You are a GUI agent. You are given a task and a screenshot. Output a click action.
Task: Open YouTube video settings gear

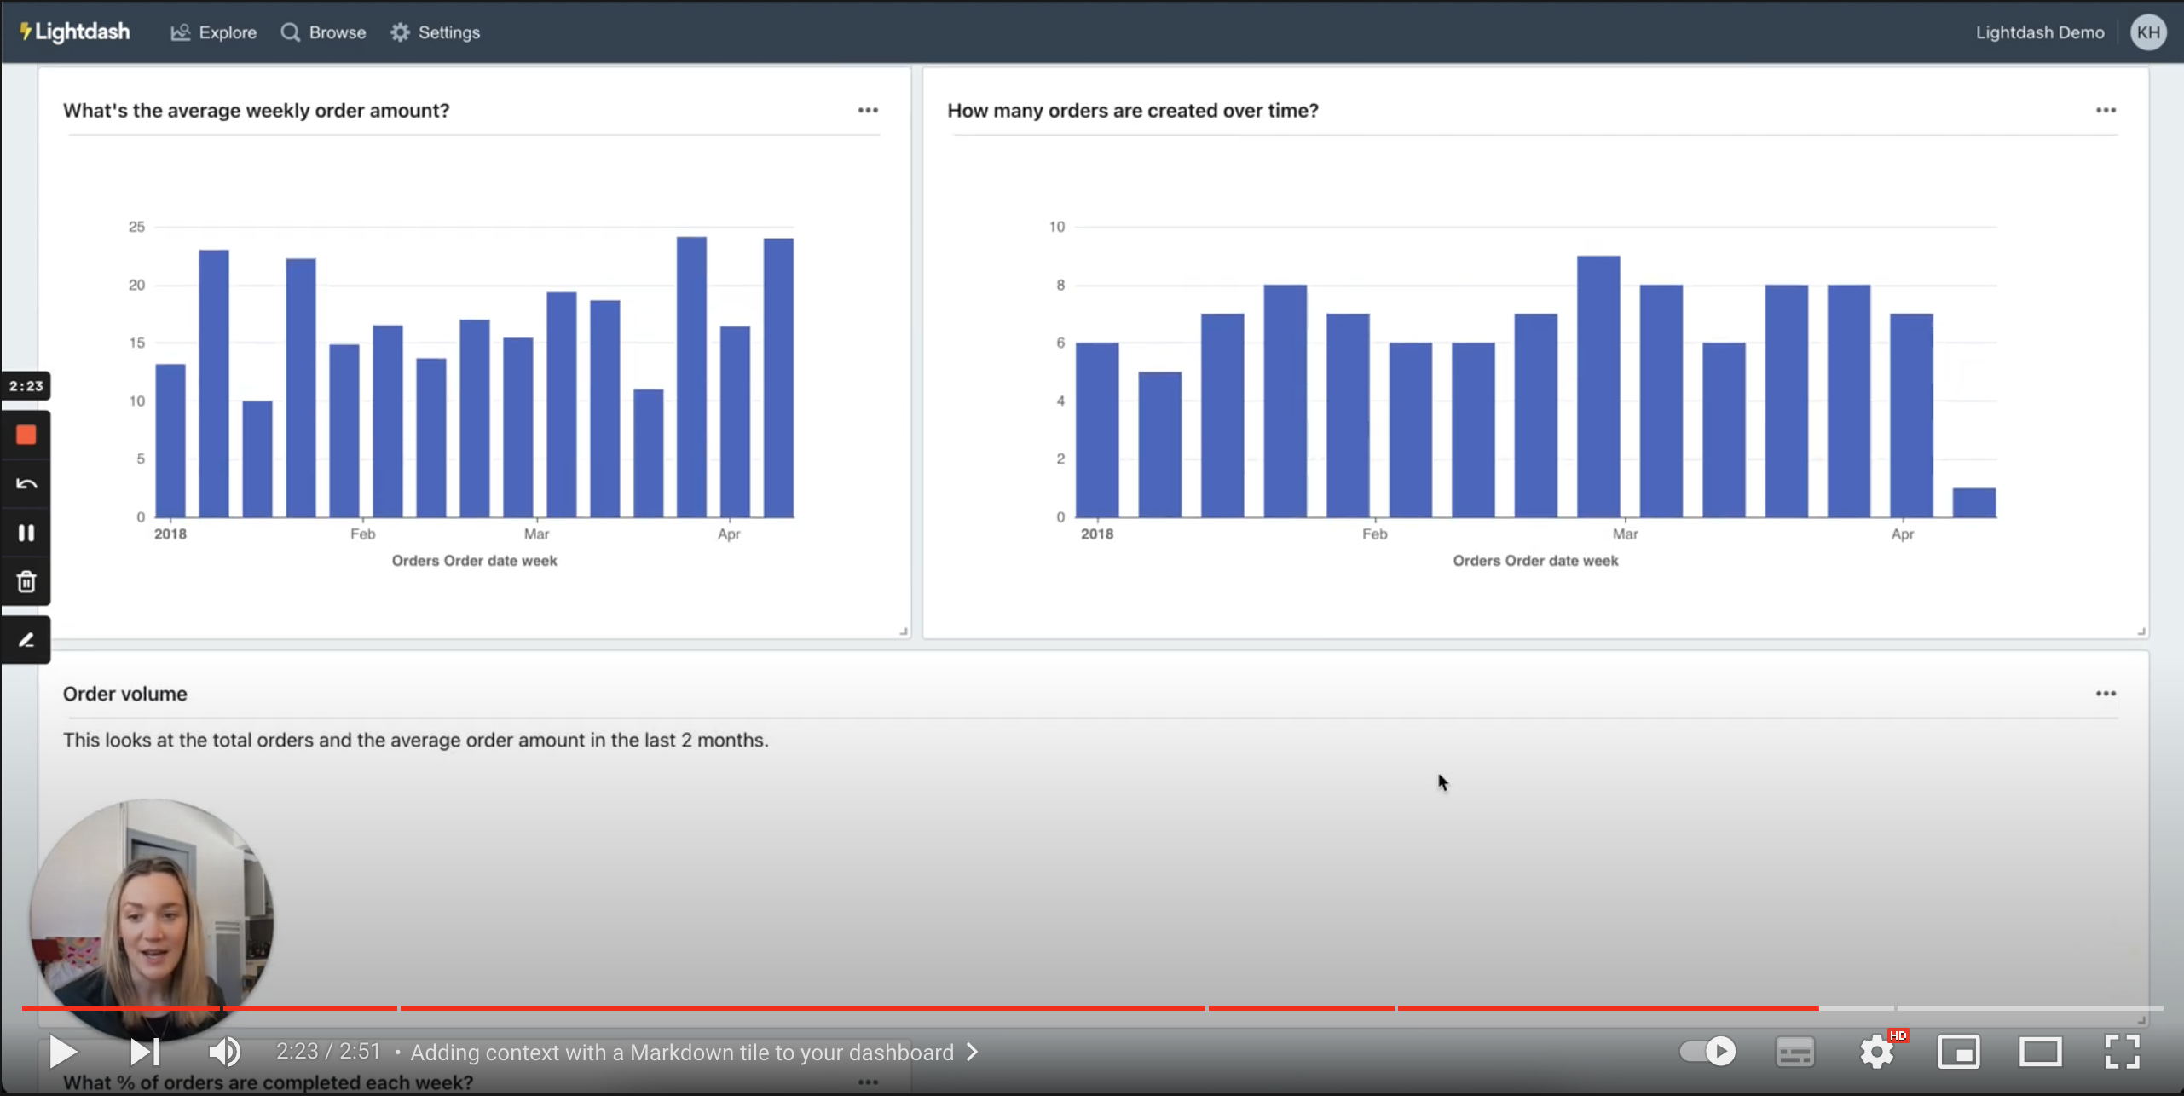(1876, 1052)
